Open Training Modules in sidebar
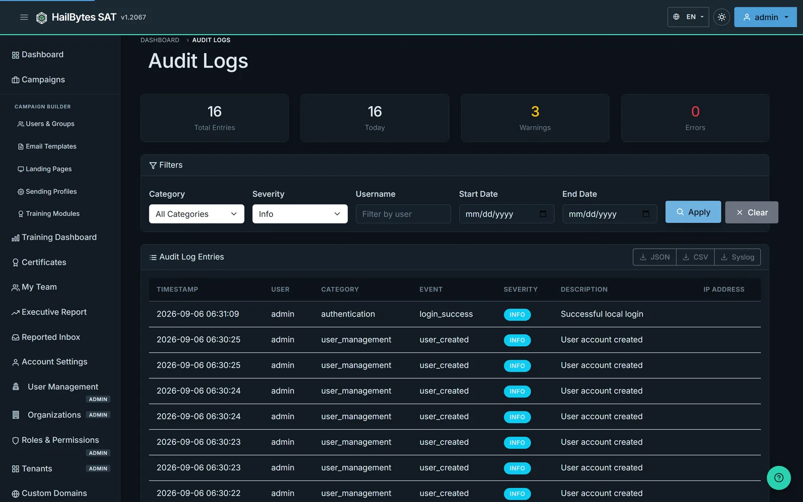This screenshot has height=502, width=803. (49, 214)
